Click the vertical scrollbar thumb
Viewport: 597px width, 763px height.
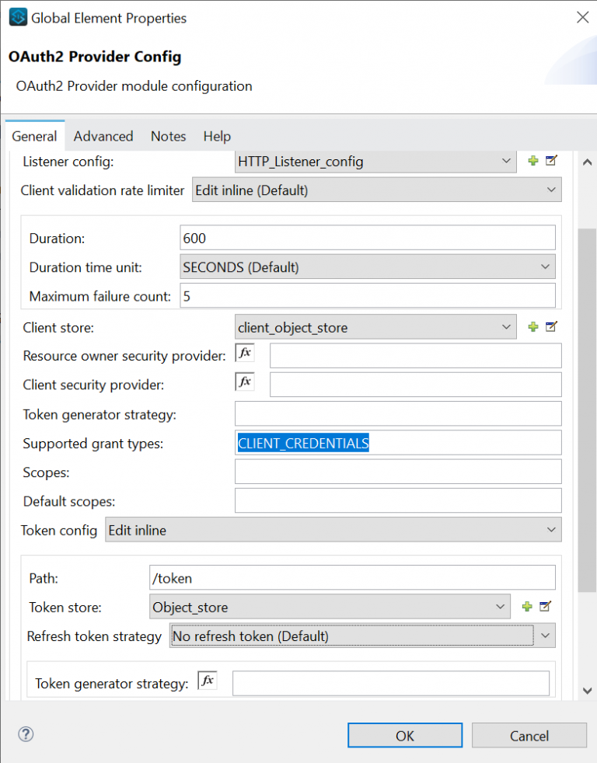[588, 404]
